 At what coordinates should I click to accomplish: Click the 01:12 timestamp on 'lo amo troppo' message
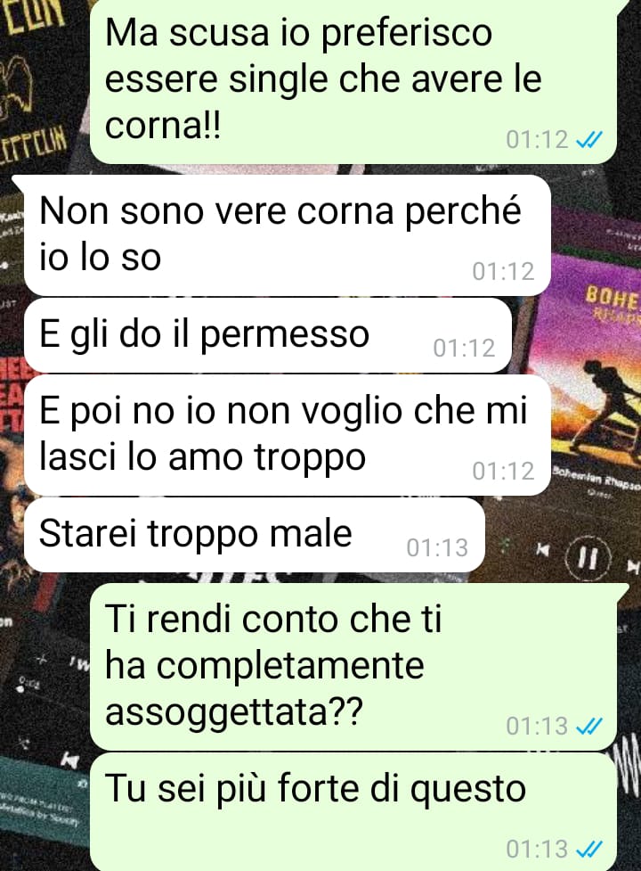pos(504,471)
